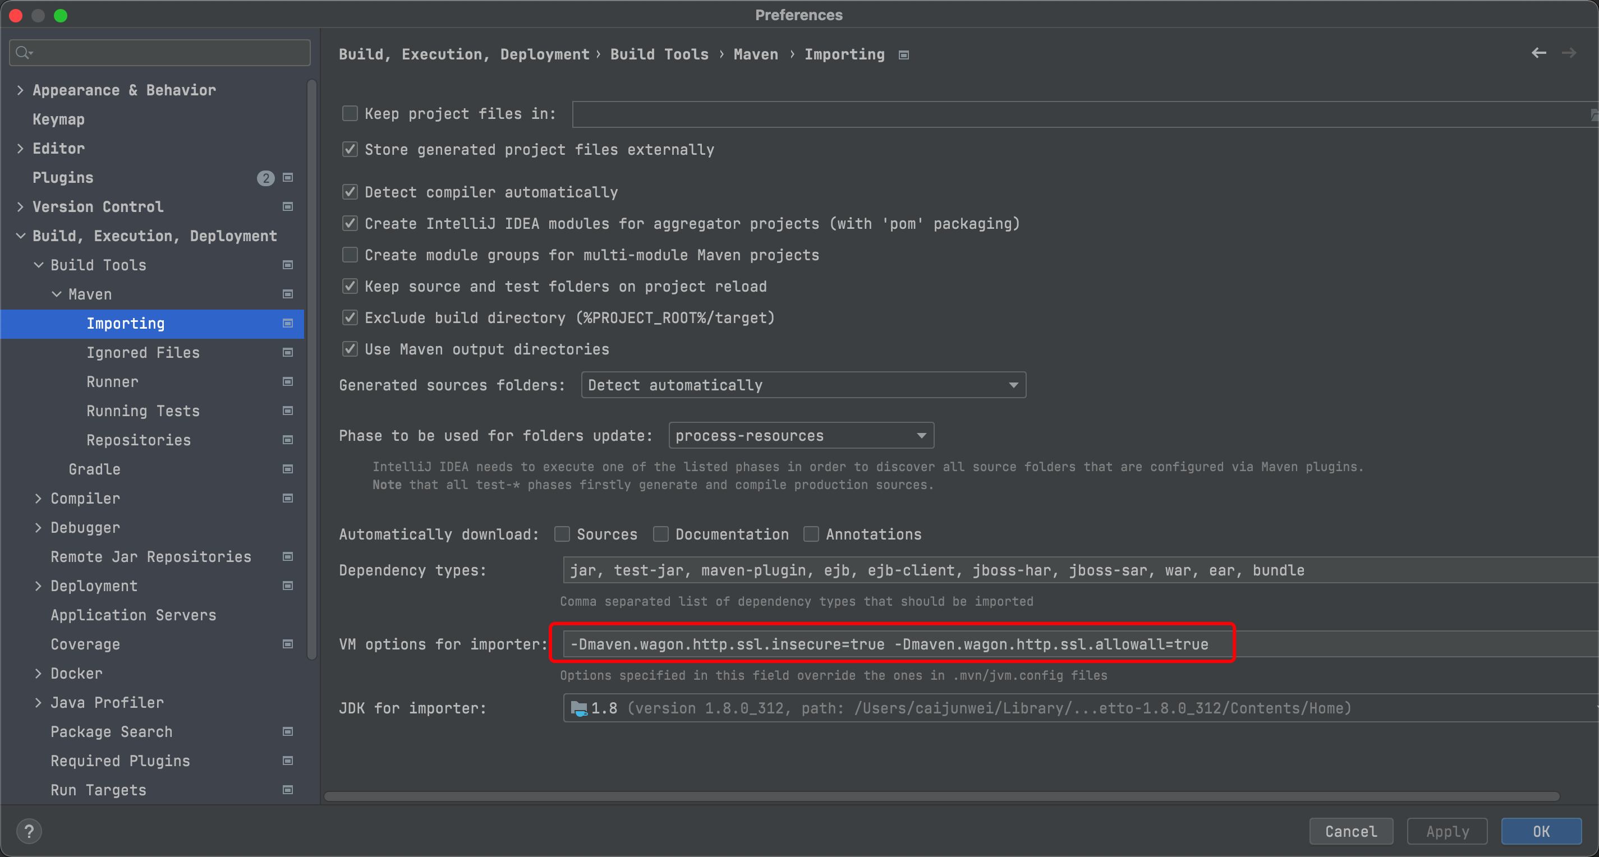Viewport: 1599px width, 857px height.
Task: Click the OK button
Action: (x=1541, y=831)
